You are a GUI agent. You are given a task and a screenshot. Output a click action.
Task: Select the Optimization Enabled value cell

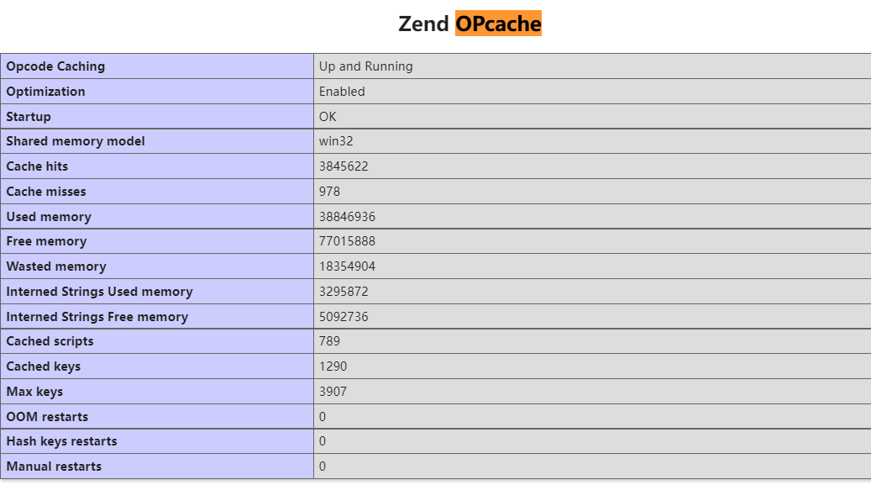(x=592, y=92)
